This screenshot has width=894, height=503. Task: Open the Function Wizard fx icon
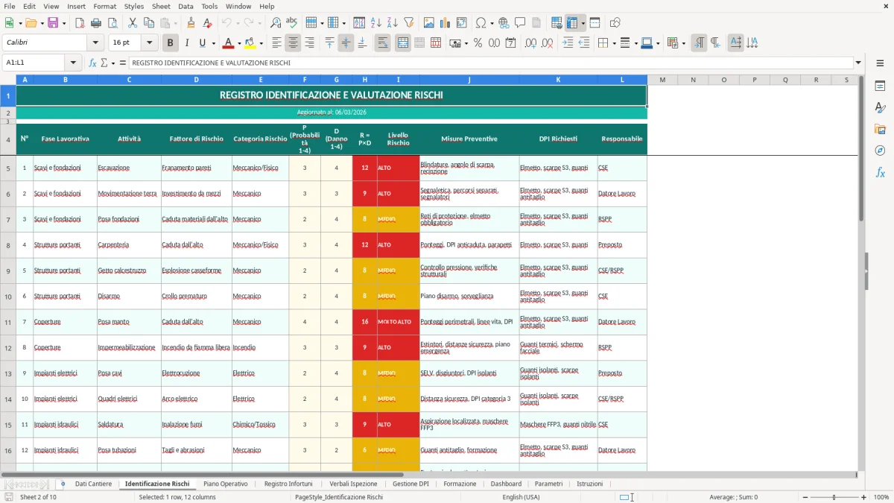tap(92, 63)
